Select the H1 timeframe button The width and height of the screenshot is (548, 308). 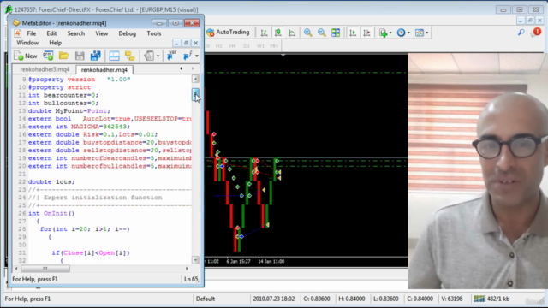coord(219,46)
